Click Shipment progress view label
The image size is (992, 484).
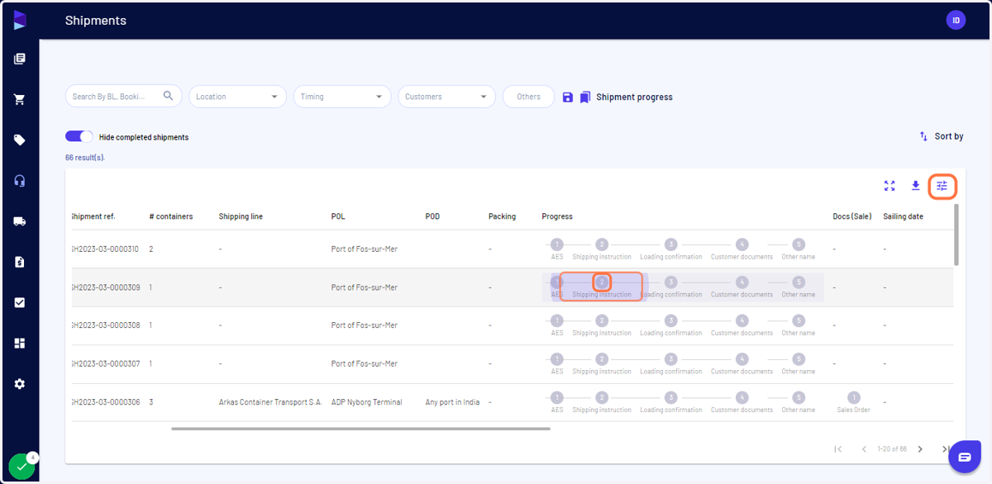coord(634,97)
